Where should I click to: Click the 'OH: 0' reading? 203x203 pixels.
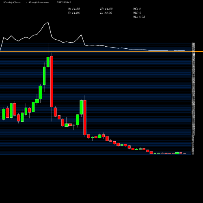(137, 13)
